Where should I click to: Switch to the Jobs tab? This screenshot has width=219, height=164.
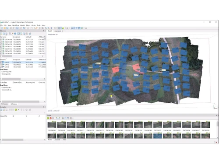pyautogui.click(x=64, y=140)
